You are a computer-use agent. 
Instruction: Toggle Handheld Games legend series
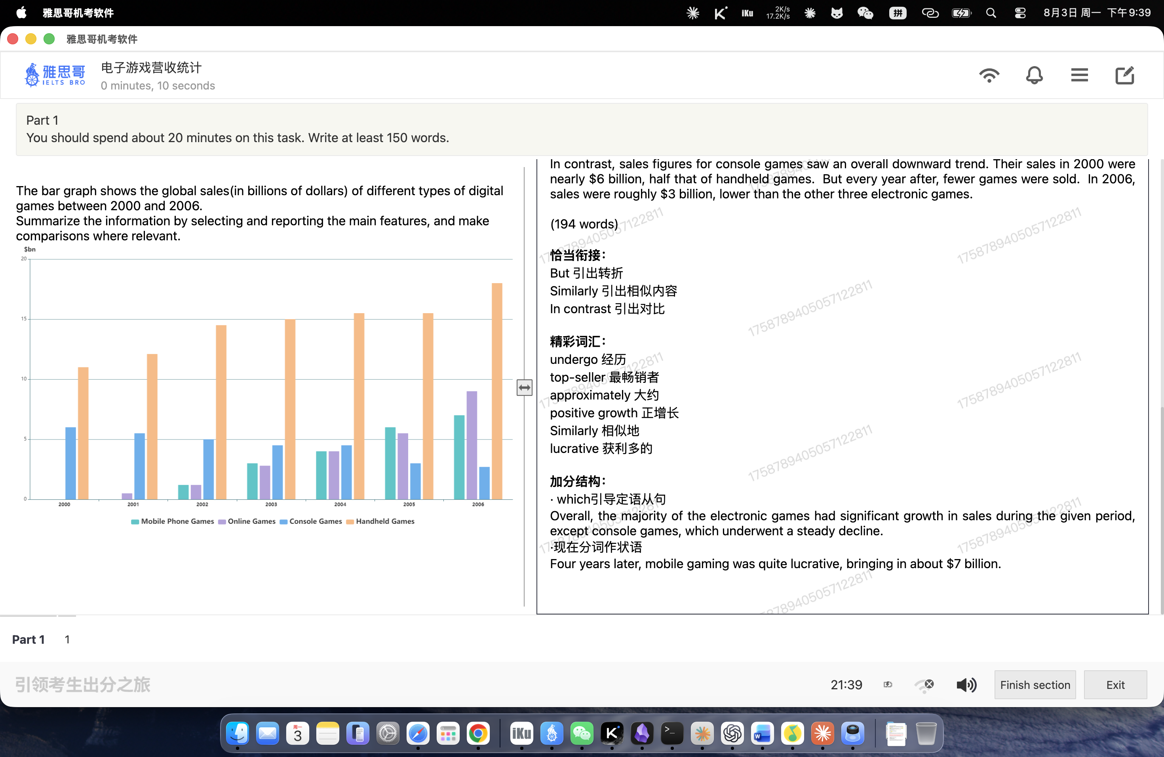click(x=380, y=521)
